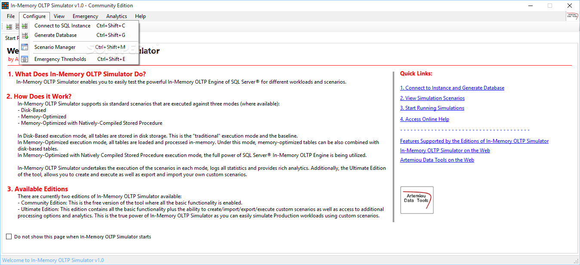Click the application icon in the title bar
The image size is (580, 265).
[x=5, y=6]
